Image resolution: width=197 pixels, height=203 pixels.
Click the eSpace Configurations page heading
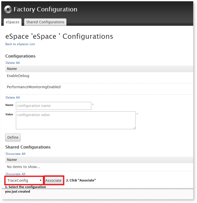click(59, 36)
